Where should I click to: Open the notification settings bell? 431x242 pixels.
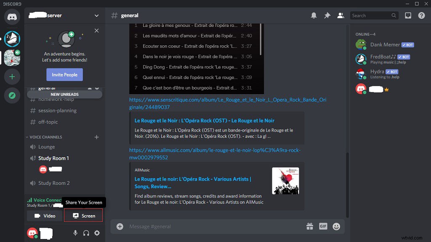point(314,15)
